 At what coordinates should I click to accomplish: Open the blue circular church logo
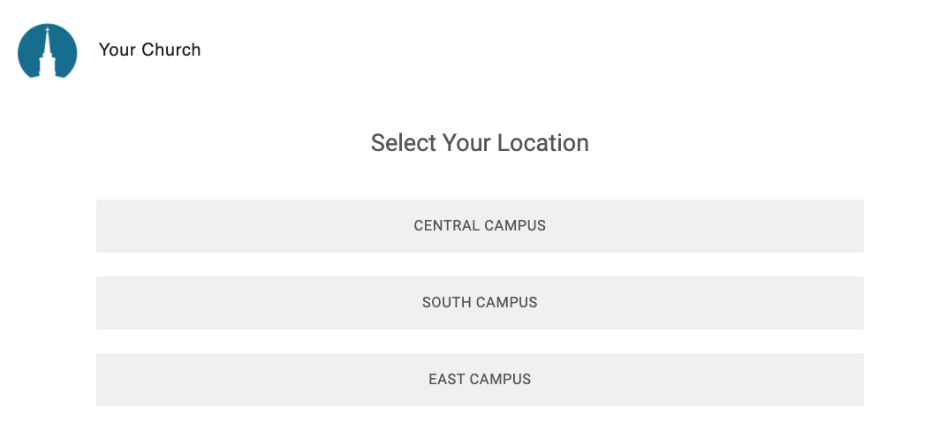48,51
